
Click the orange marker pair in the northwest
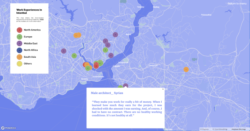point(77,35)
